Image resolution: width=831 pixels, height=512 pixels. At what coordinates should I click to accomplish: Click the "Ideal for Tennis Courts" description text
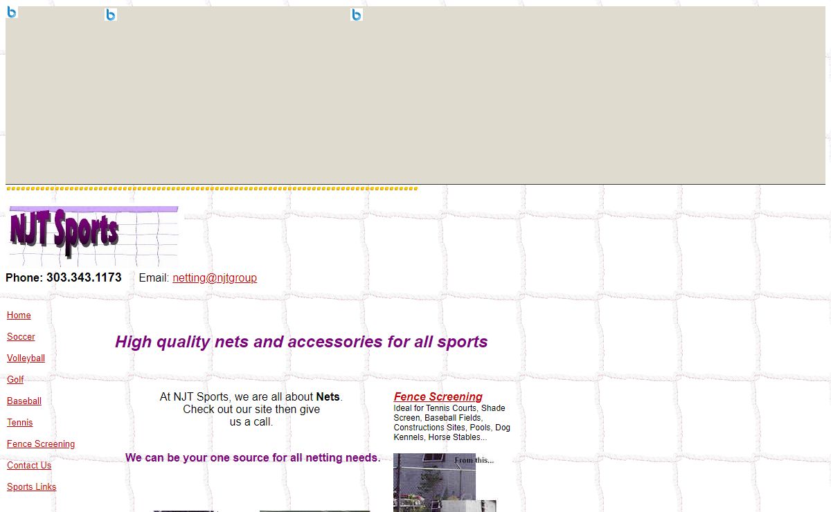pyautogui.click(x=452, y=422)
